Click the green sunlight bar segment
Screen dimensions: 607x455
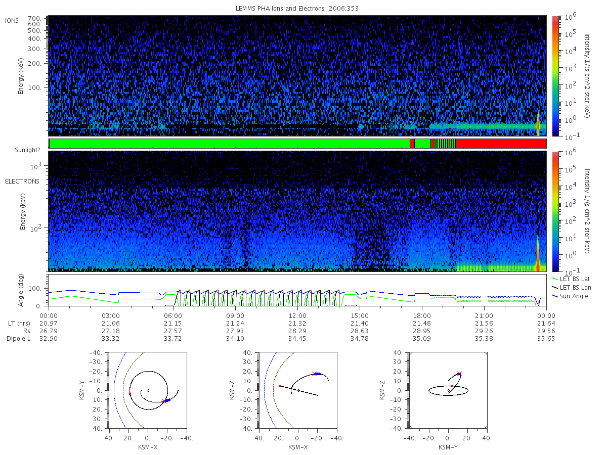[229, 144]
